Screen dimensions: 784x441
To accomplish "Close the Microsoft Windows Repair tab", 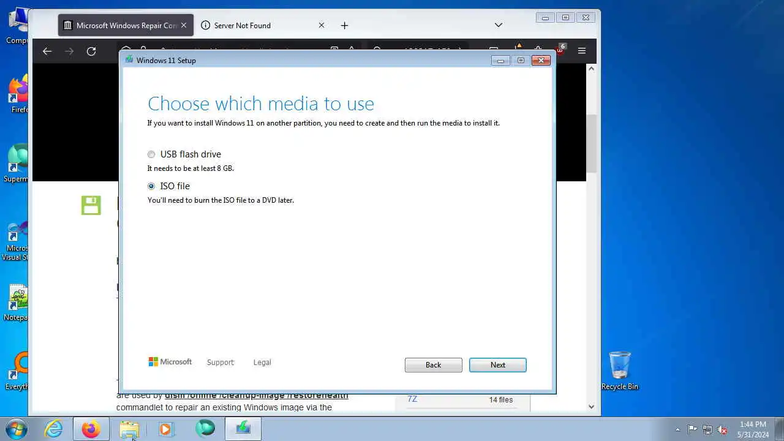I will pyautogui.click(x=183, y=25).
